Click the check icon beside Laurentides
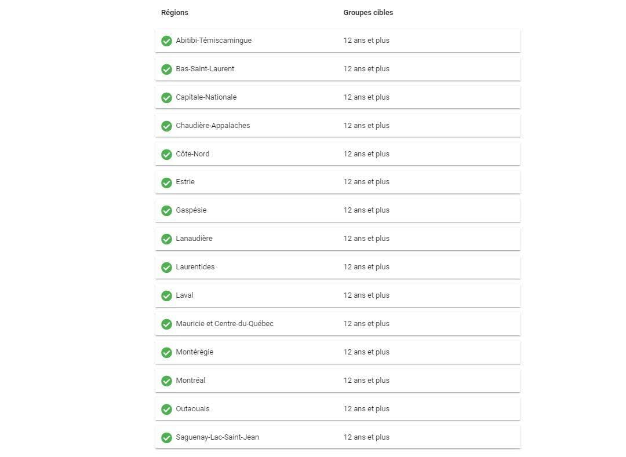Screen dimensions: 626x457 (166, 268)
